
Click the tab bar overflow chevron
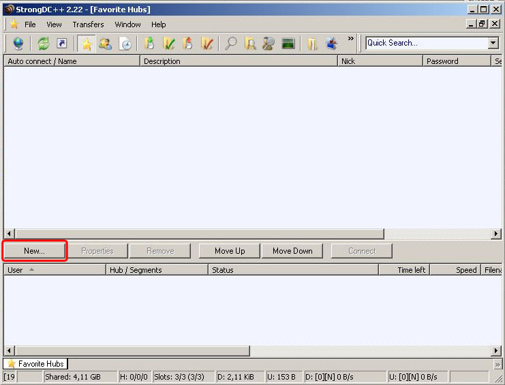click(x=498, y=365)
